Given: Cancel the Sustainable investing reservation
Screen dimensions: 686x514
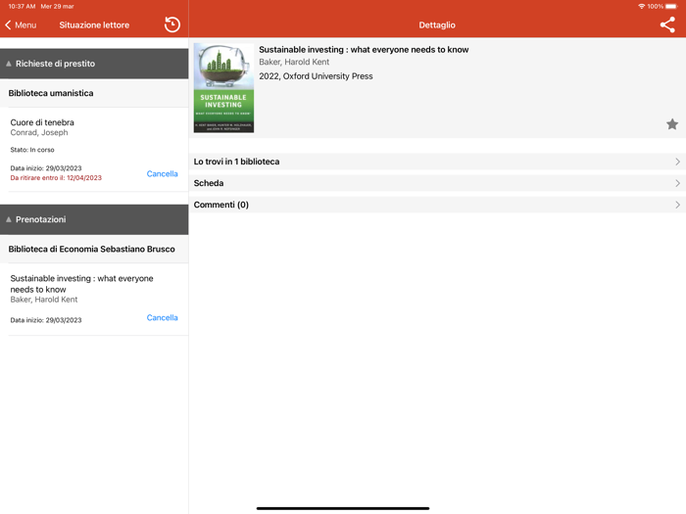Looking at the screenshot, I should [x=162, y=318].
